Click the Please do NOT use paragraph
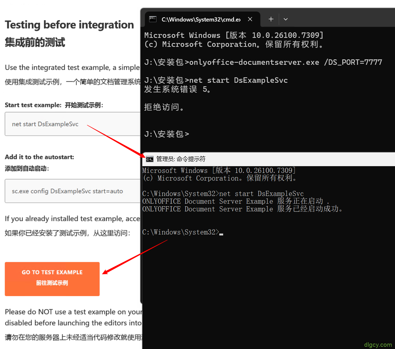 point(73,317)
